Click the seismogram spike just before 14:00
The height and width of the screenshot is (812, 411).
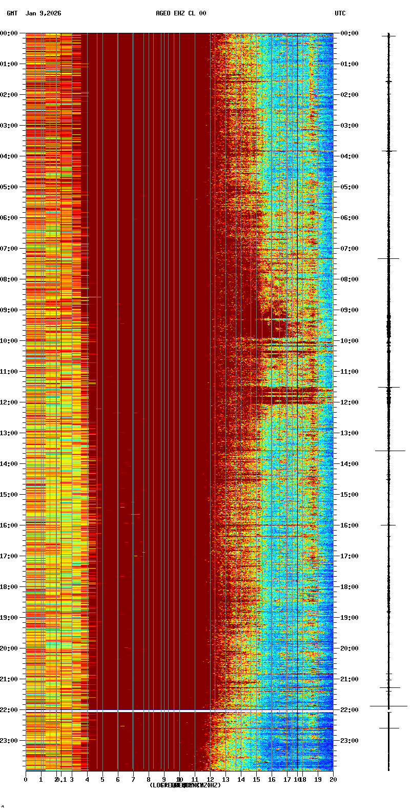pyautogui.click(x=389, y=451)
